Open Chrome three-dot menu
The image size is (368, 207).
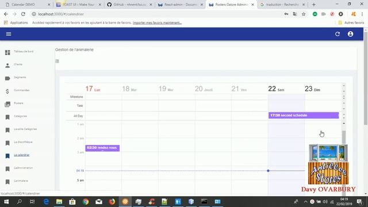362,14
